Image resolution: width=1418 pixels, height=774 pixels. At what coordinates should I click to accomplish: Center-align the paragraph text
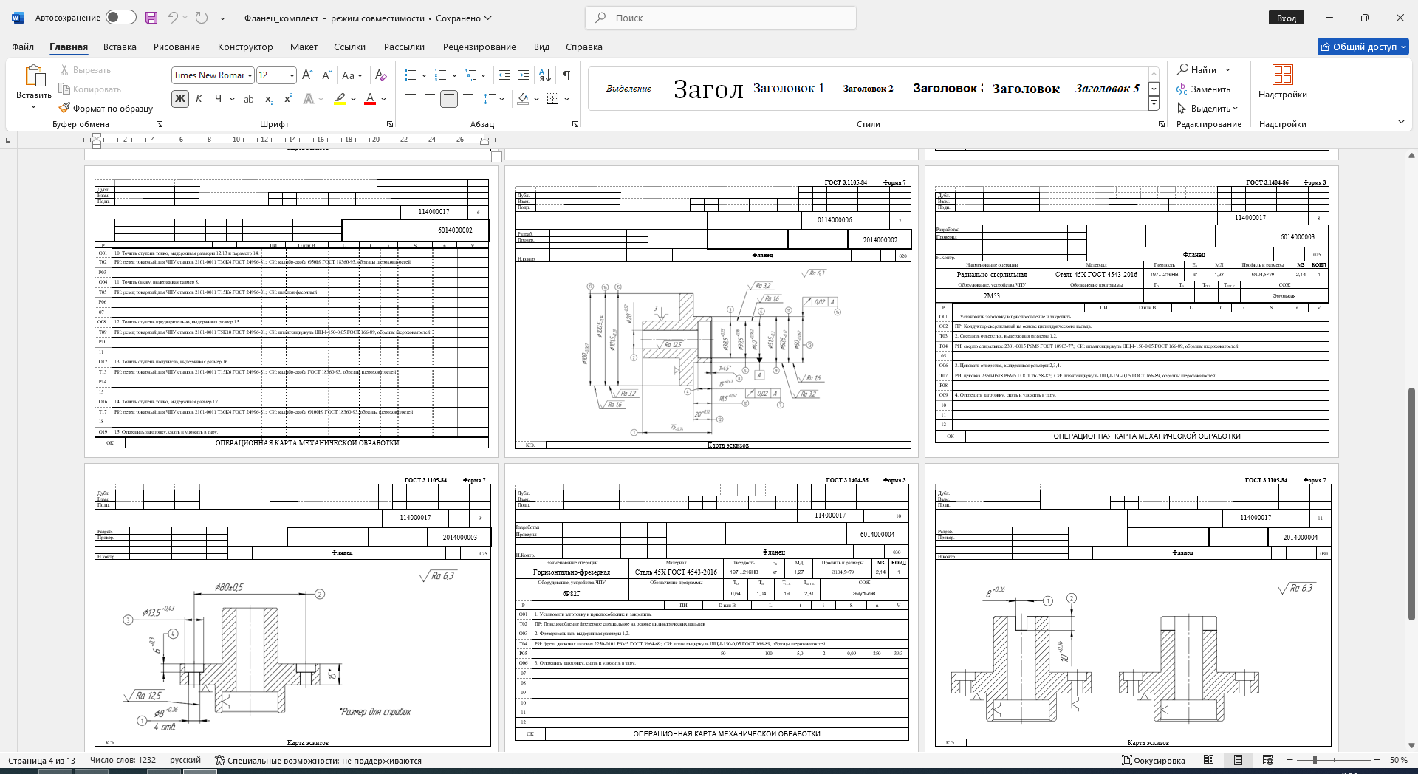(429, 99)
